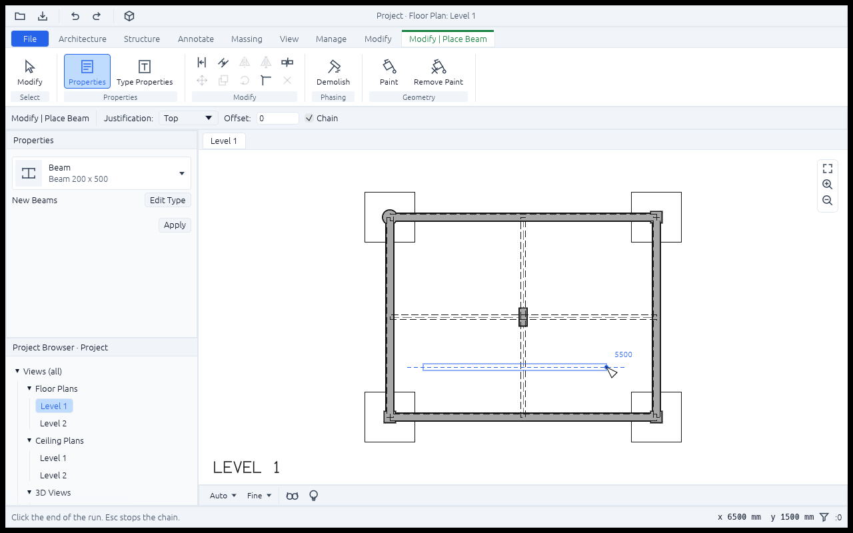
Task: Click the Offset input field
Action: 278,119
